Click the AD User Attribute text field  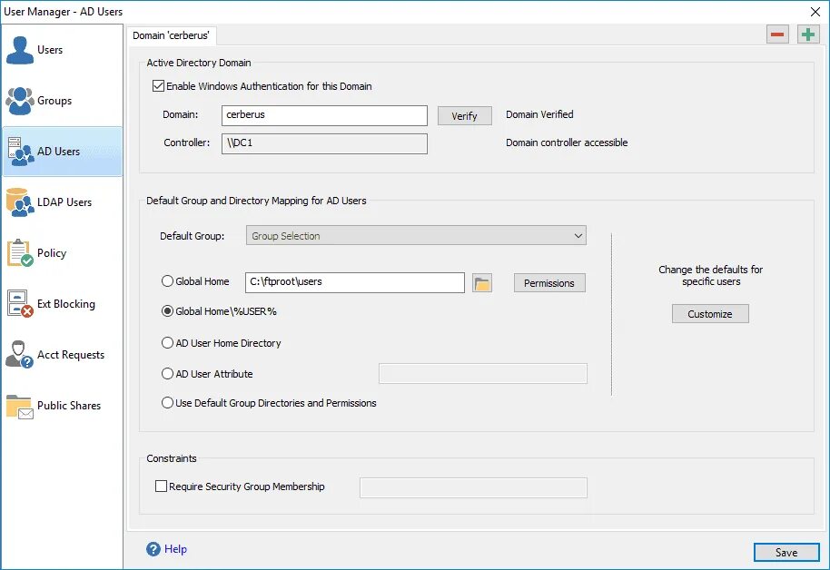(x=483, y=374)
